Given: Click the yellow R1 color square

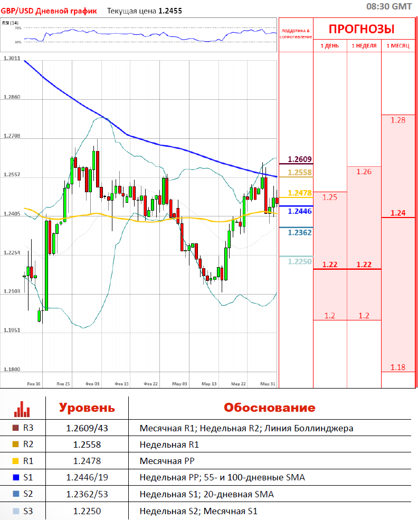Looking at the screenshot, I should click(x=14, y=461).
